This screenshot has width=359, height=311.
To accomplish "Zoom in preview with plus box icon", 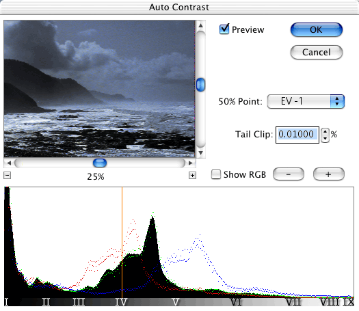I will (192, 176).
